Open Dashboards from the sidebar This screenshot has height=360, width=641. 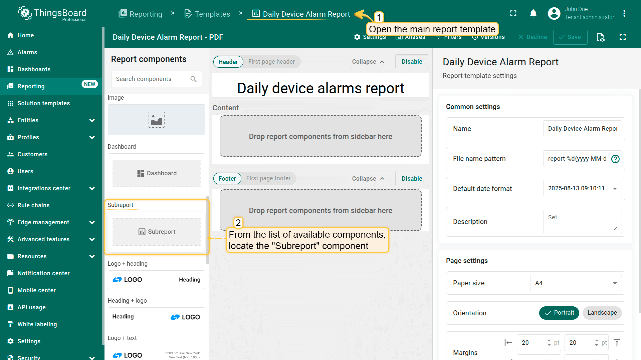34,69
